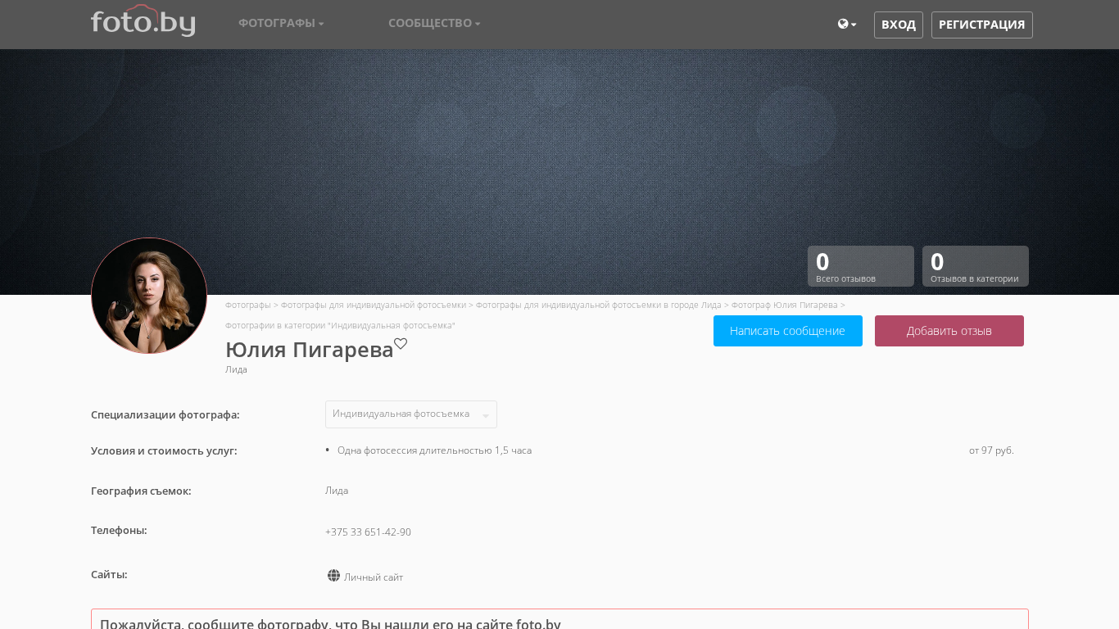This screenshot has width=1119, height=629.
Task: Expand the ФОТОГРАФЫ menu
Action: pos(281,23)
